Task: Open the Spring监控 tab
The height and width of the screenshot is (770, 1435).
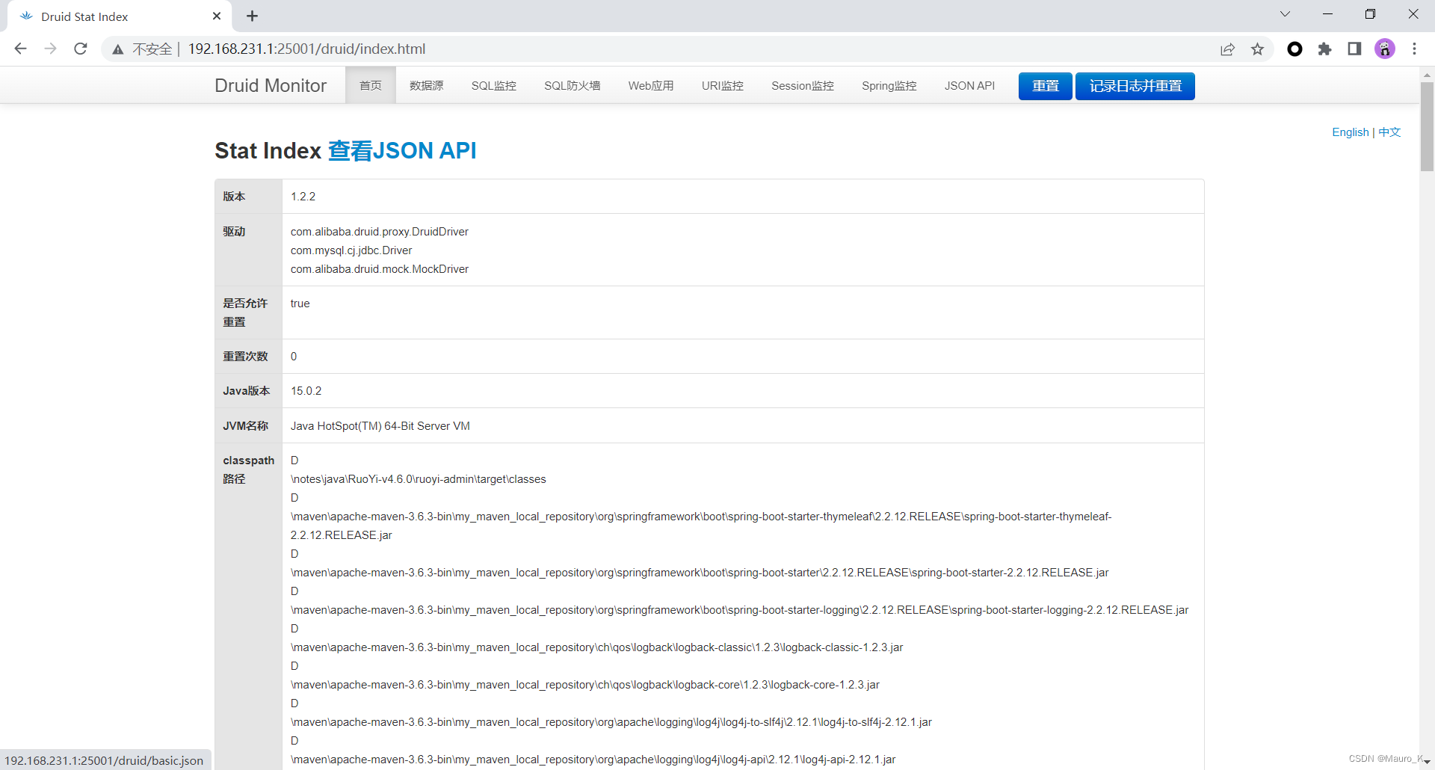Action: 889,85
